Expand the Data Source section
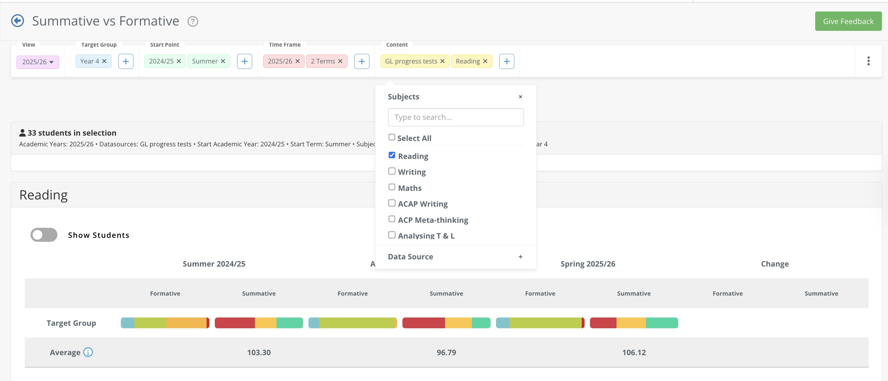The image size is (888, 381). click(x=520, y=257)
